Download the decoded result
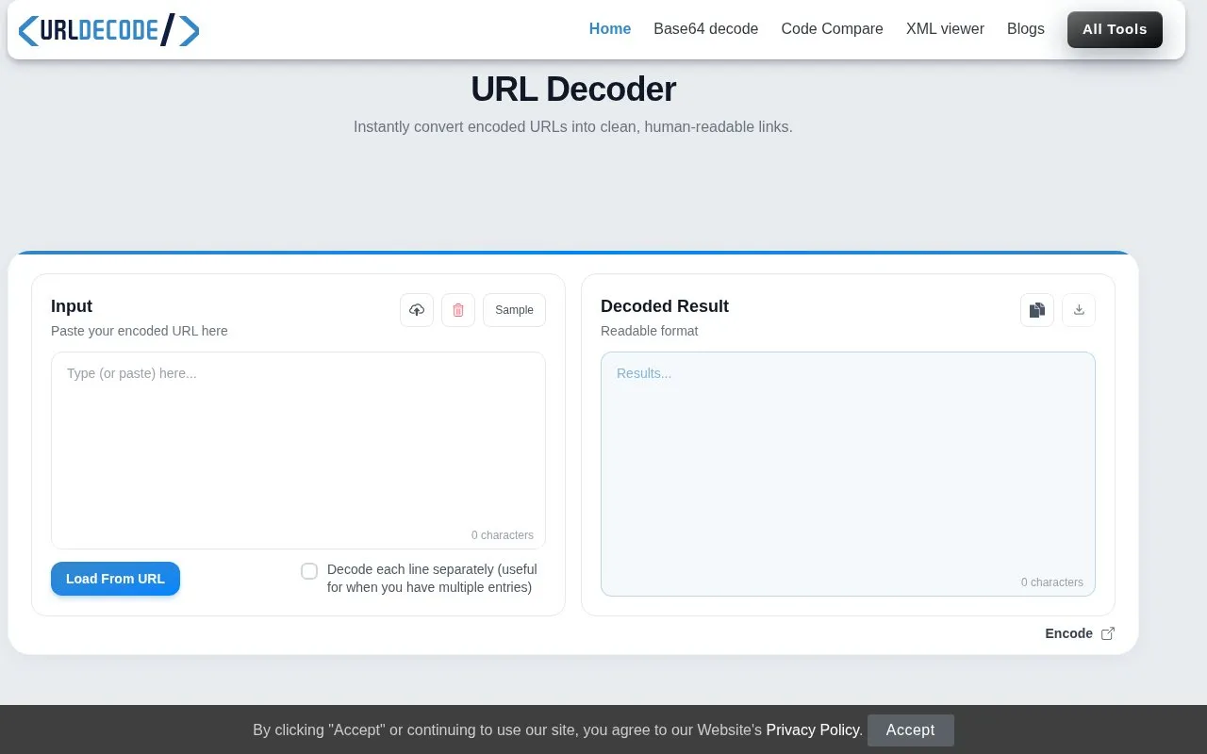 pos(1079,310)
